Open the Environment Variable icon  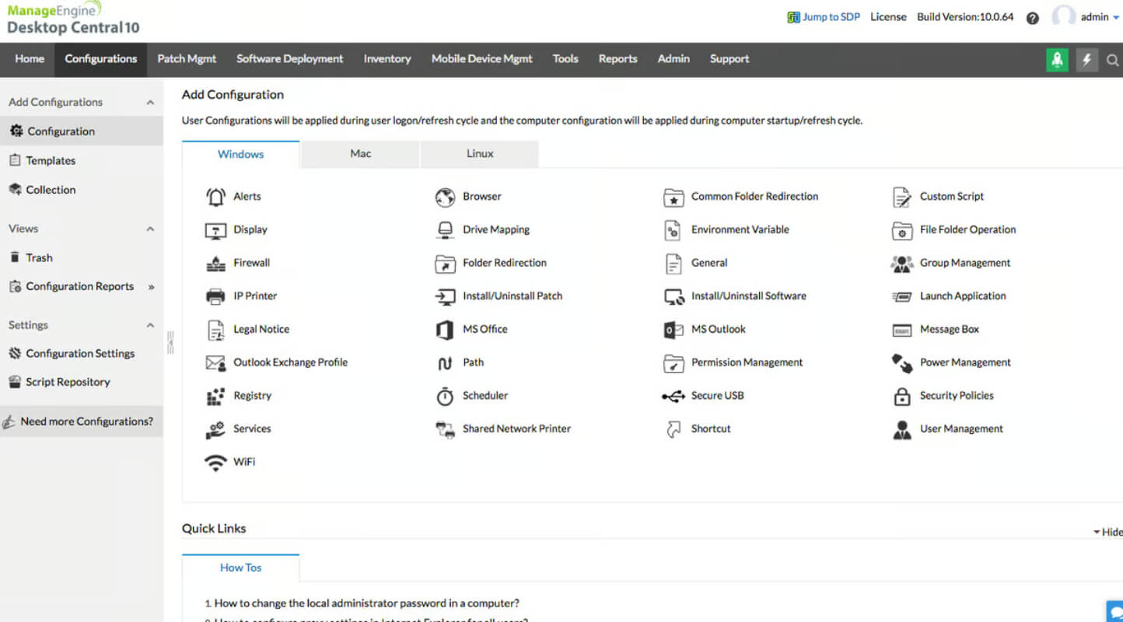[x=673, y=230]
